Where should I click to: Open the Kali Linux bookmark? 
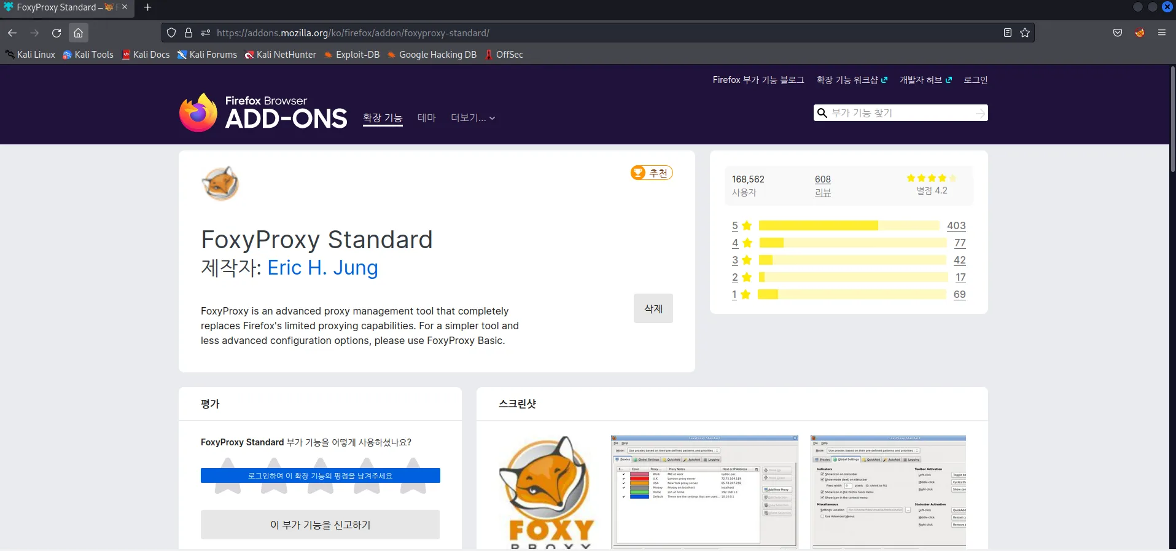click(x=30, y=55)
